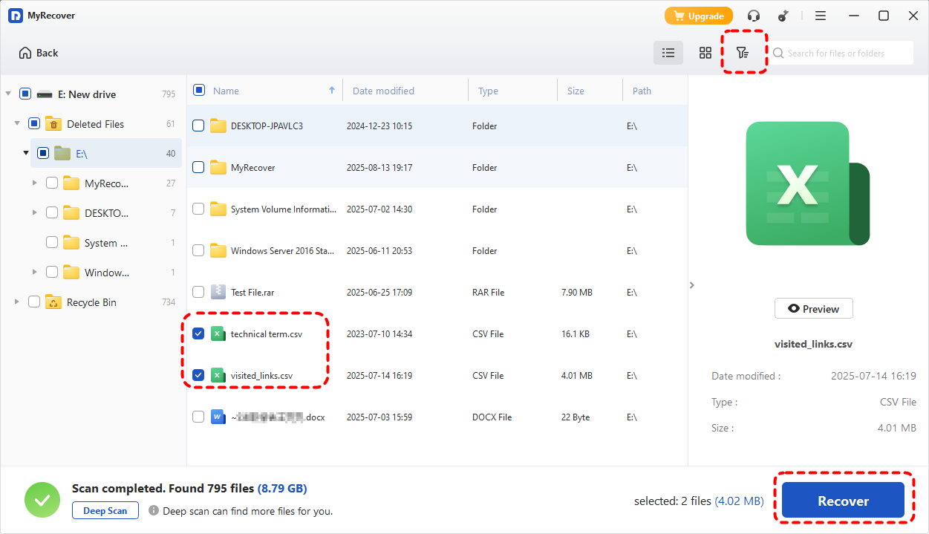
Task: Check the System Volume Information row checkbox
Action: pos(198,209)
